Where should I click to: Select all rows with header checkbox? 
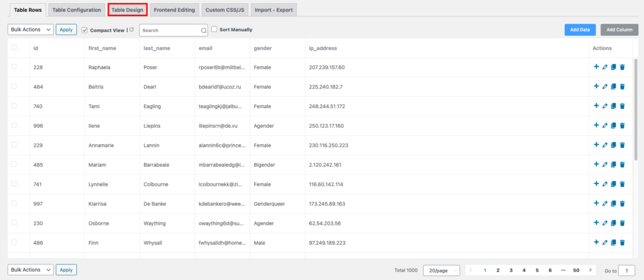(x=14, y=47)
